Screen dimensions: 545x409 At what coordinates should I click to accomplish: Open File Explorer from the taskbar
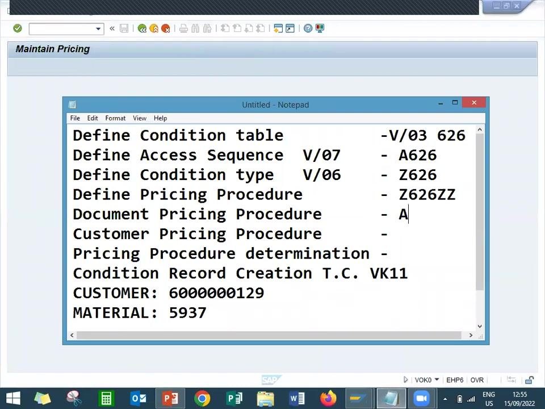point(266,399)
